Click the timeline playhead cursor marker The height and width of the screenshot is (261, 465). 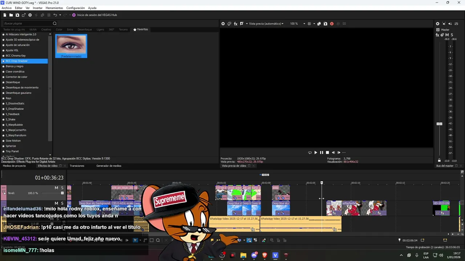pos(322,183)
